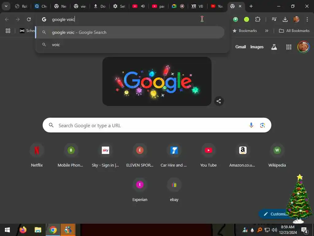This screenshot has width=314, height=236.
Task: Open the Wikipedia shortcut
Action: (277, 155)
